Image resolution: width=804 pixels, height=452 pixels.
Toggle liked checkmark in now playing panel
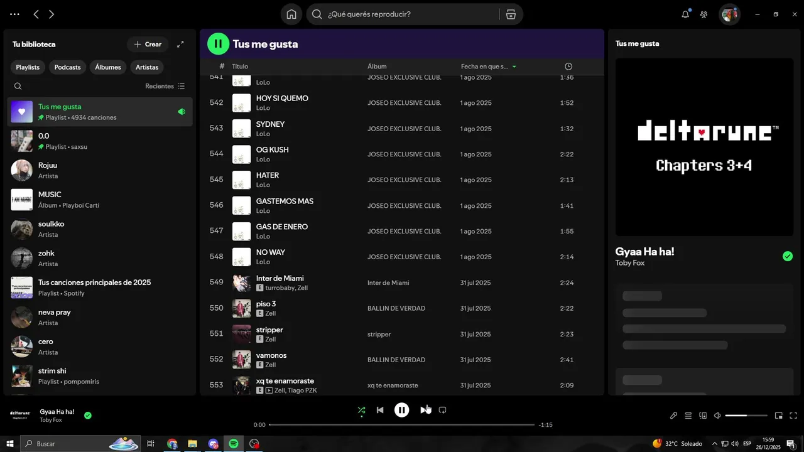pyautogui.click(x=788, y=256)
